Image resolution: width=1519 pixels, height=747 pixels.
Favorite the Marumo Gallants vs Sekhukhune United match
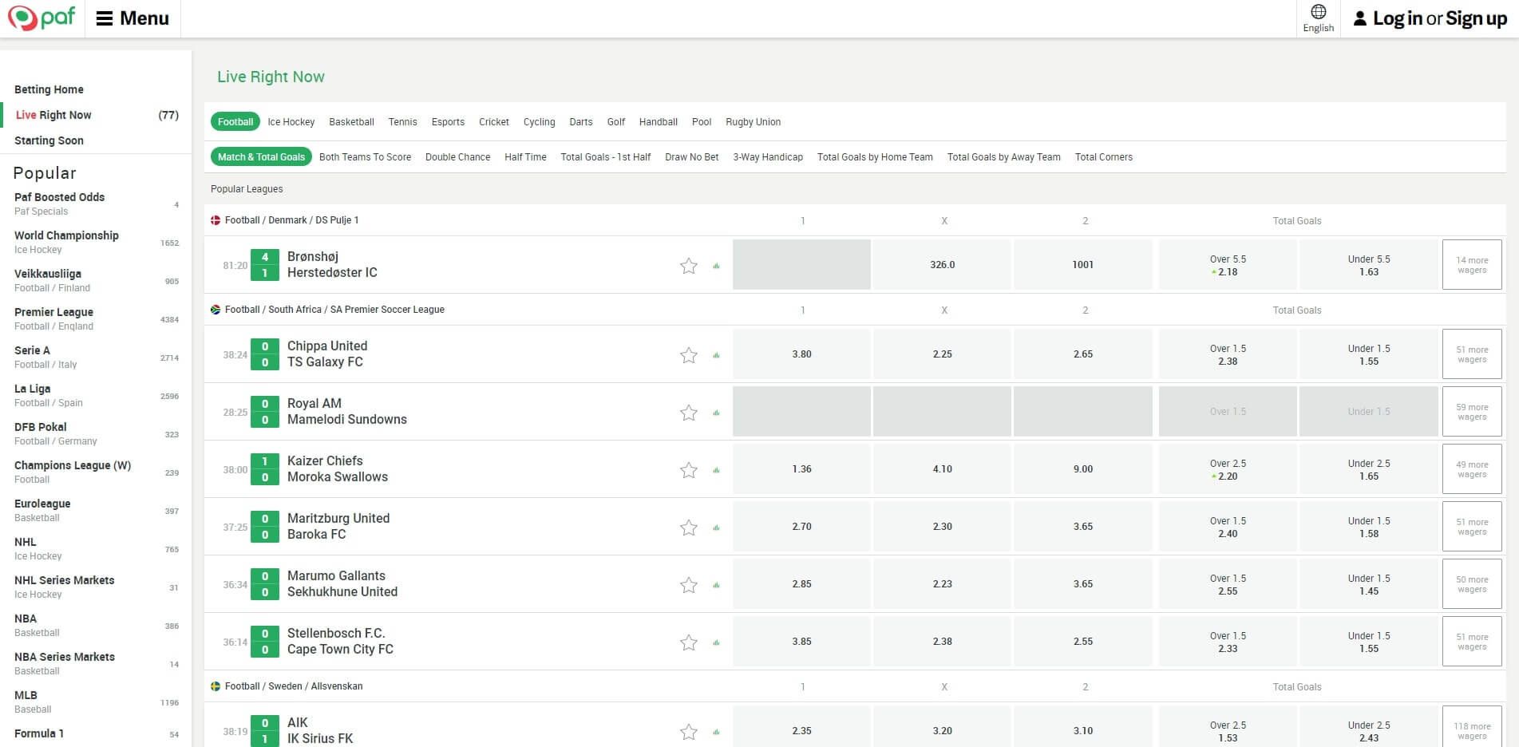pos(689,585)
